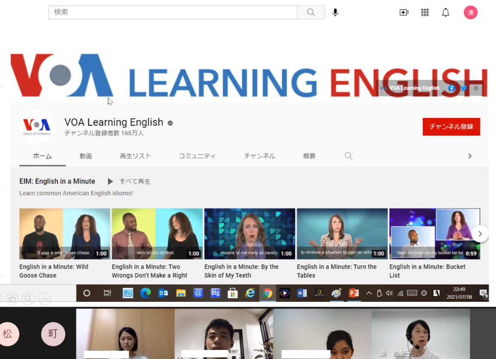The height and width of the screenshot is (359, 496).
Task: Open the Two Wrongs video thumbnail
Action: (157, 234)
